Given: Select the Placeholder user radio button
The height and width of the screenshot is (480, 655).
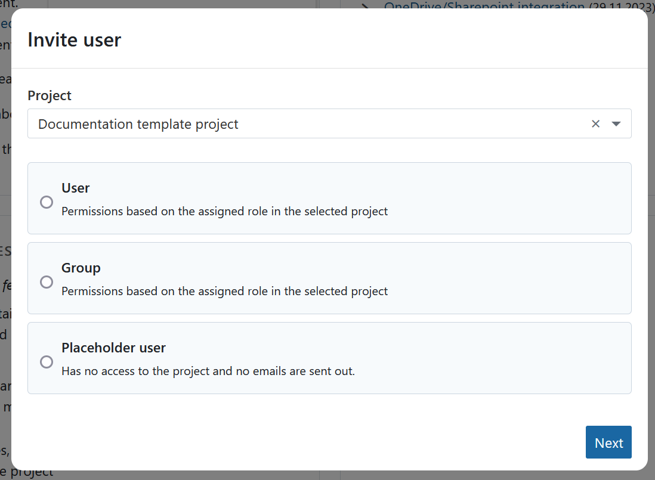Looking at the screenshot, I should click(x=47, y=362).
